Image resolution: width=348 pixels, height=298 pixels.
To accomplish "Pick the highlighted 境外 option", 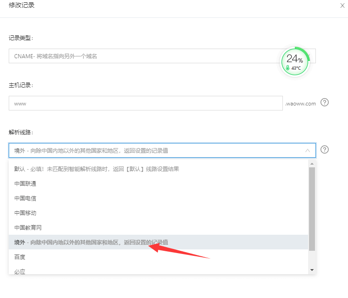I will click(x=159, y=242).
